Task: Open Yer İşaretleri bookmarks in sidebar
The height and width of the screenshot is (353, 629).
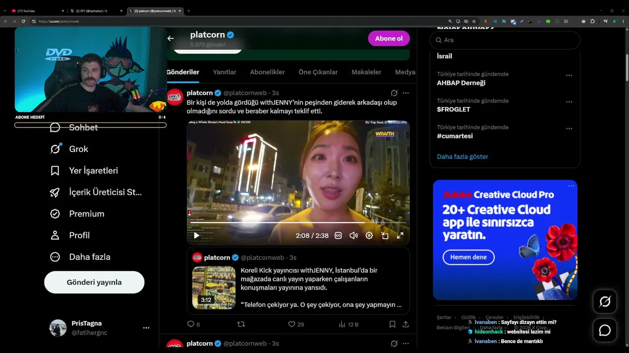Action: click(x=84, y=171)
